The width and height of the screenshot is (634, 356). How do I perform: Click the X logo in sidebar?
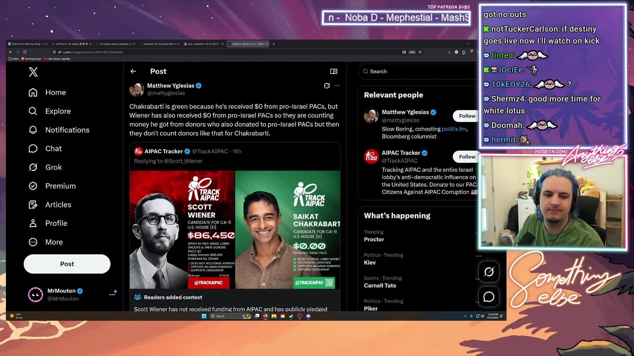click(x=33, y=72)
